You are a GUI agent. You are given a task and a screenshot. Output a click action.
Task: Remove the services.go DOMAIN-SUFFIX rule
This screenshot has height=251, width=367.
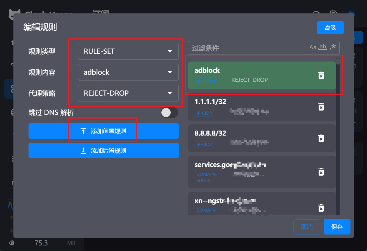(x=321, y=172)
